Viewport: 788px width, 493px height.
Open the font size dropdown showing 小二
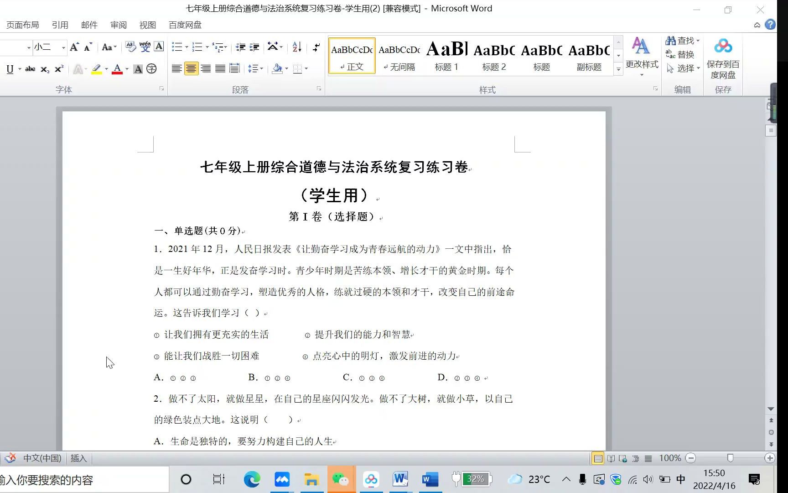tap(63, 47)
